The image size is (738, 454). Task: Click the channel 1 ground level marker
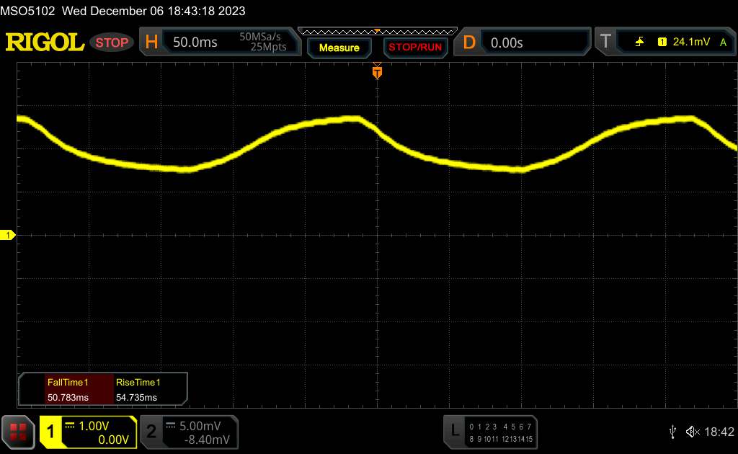click(x=9, y=236)
